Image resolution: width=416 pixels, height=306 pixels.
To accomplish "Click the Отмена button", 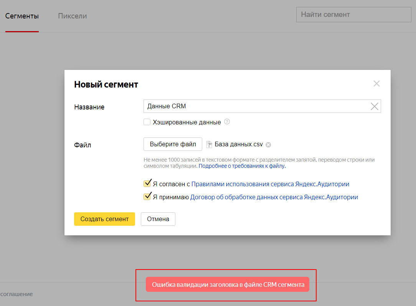I will click(x=158, y=219).
